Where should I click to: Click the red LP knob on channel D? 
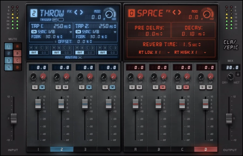pos(211,76)
